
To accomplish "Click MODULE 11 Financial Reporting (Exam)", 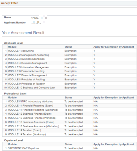I will (31, 106).
